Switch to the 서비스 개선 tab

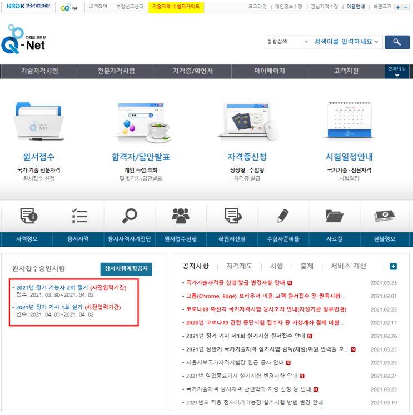[349, 266]
